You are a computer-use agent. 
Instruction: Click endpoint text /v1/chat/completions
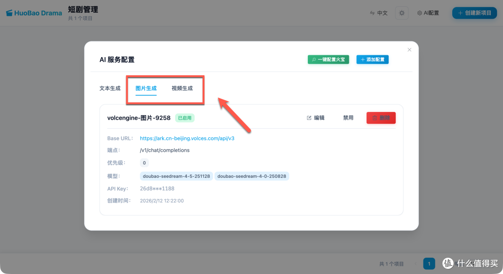164,150
